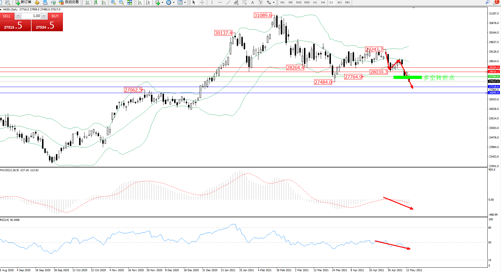Select the crosshair tool

point(202,2)
